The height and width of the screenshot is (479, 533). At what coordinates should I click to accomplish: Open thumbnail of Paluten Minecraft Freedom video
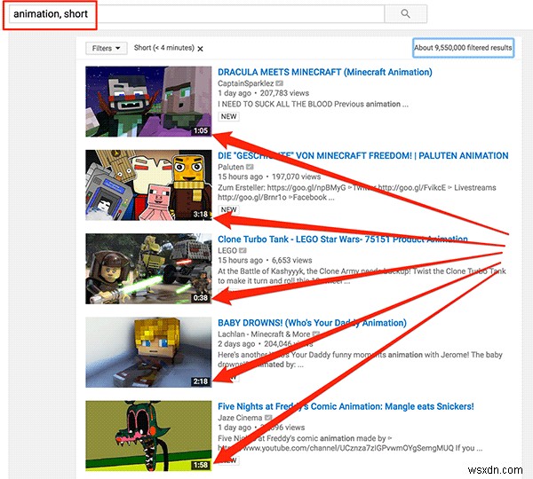coord(148,185)
